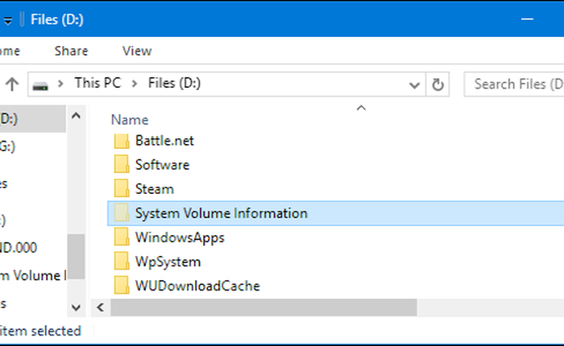Click the drive icon in address bar
This screenshot has height=346, width=564.
(x=40, y=85)
